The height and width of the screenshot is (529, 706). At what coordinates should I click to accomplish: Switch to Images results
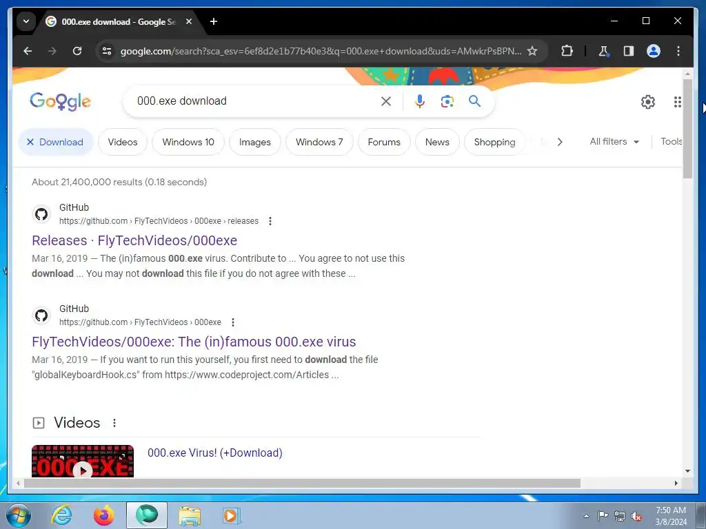click(255, 142)
